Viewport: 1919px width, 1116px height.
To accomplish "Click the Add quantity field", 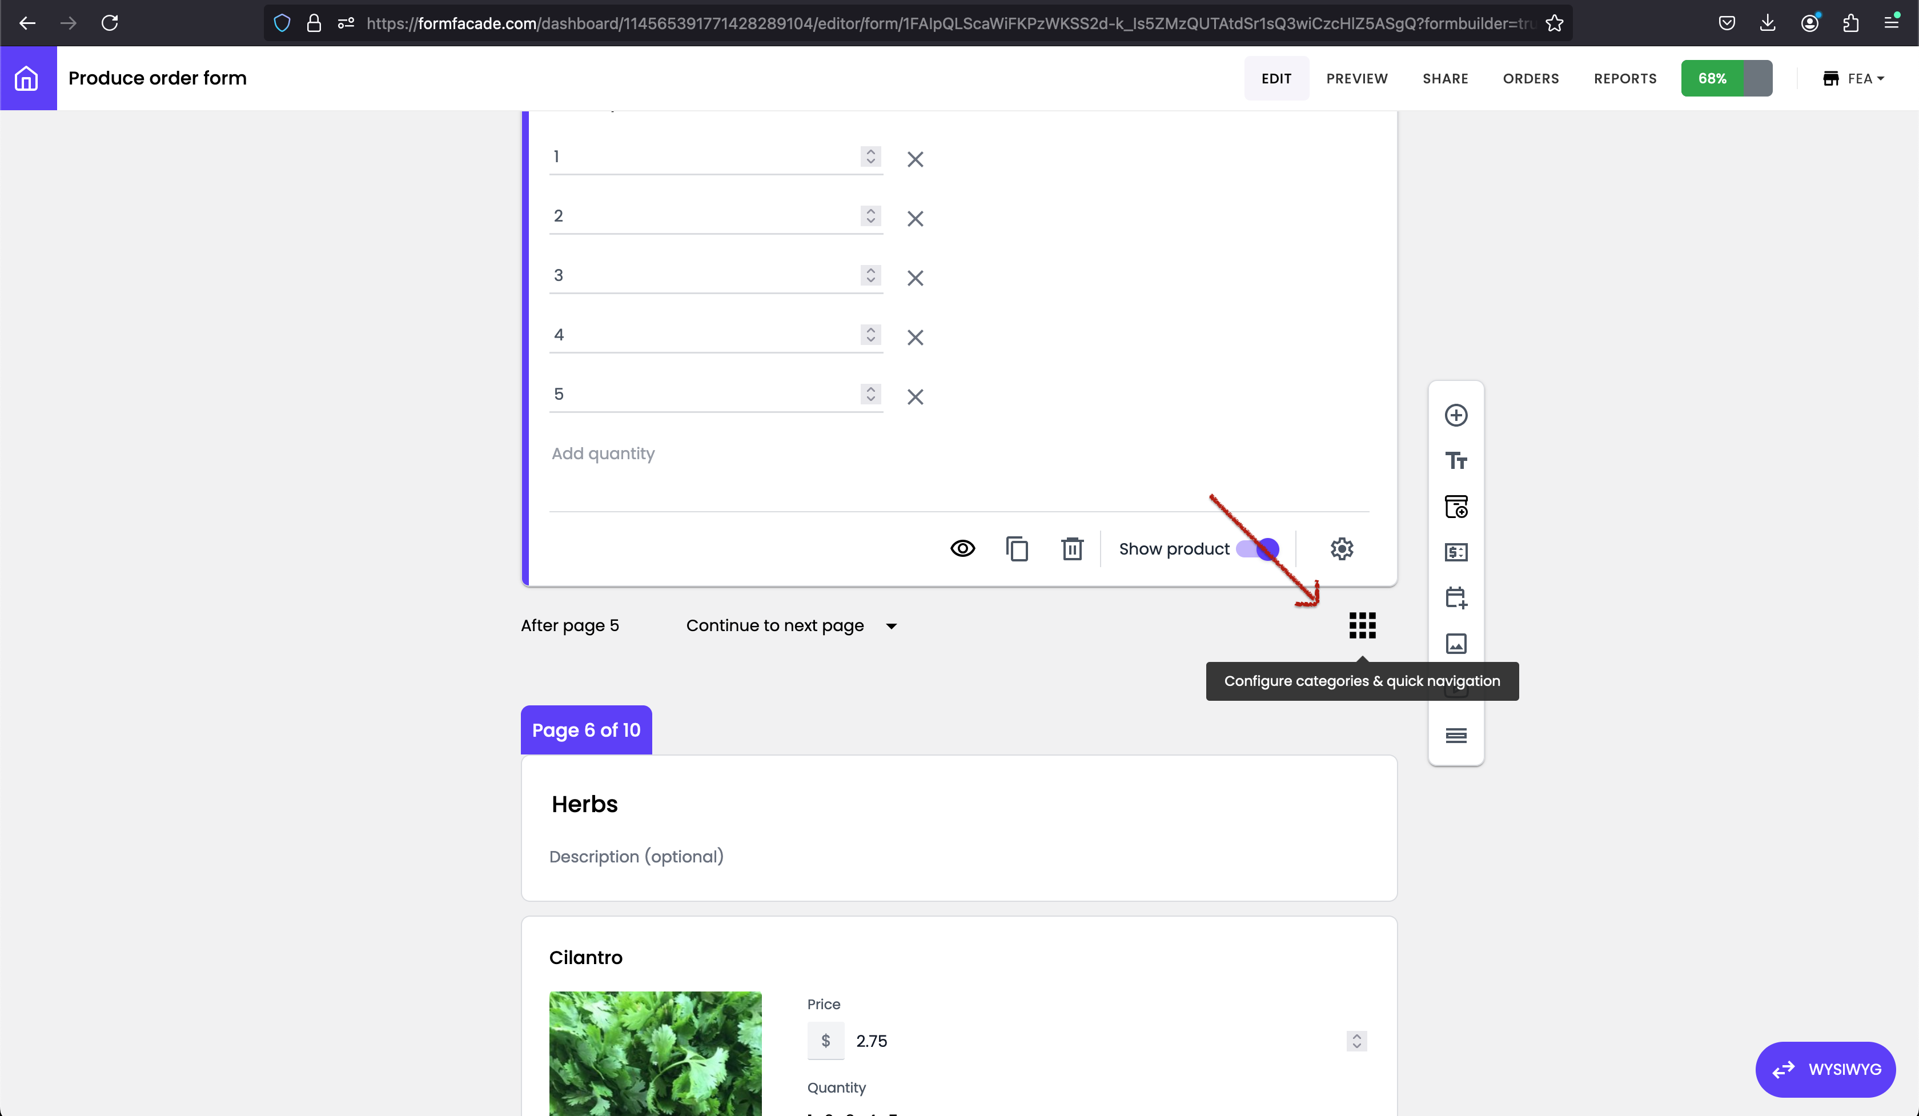I will pos(603,453).
